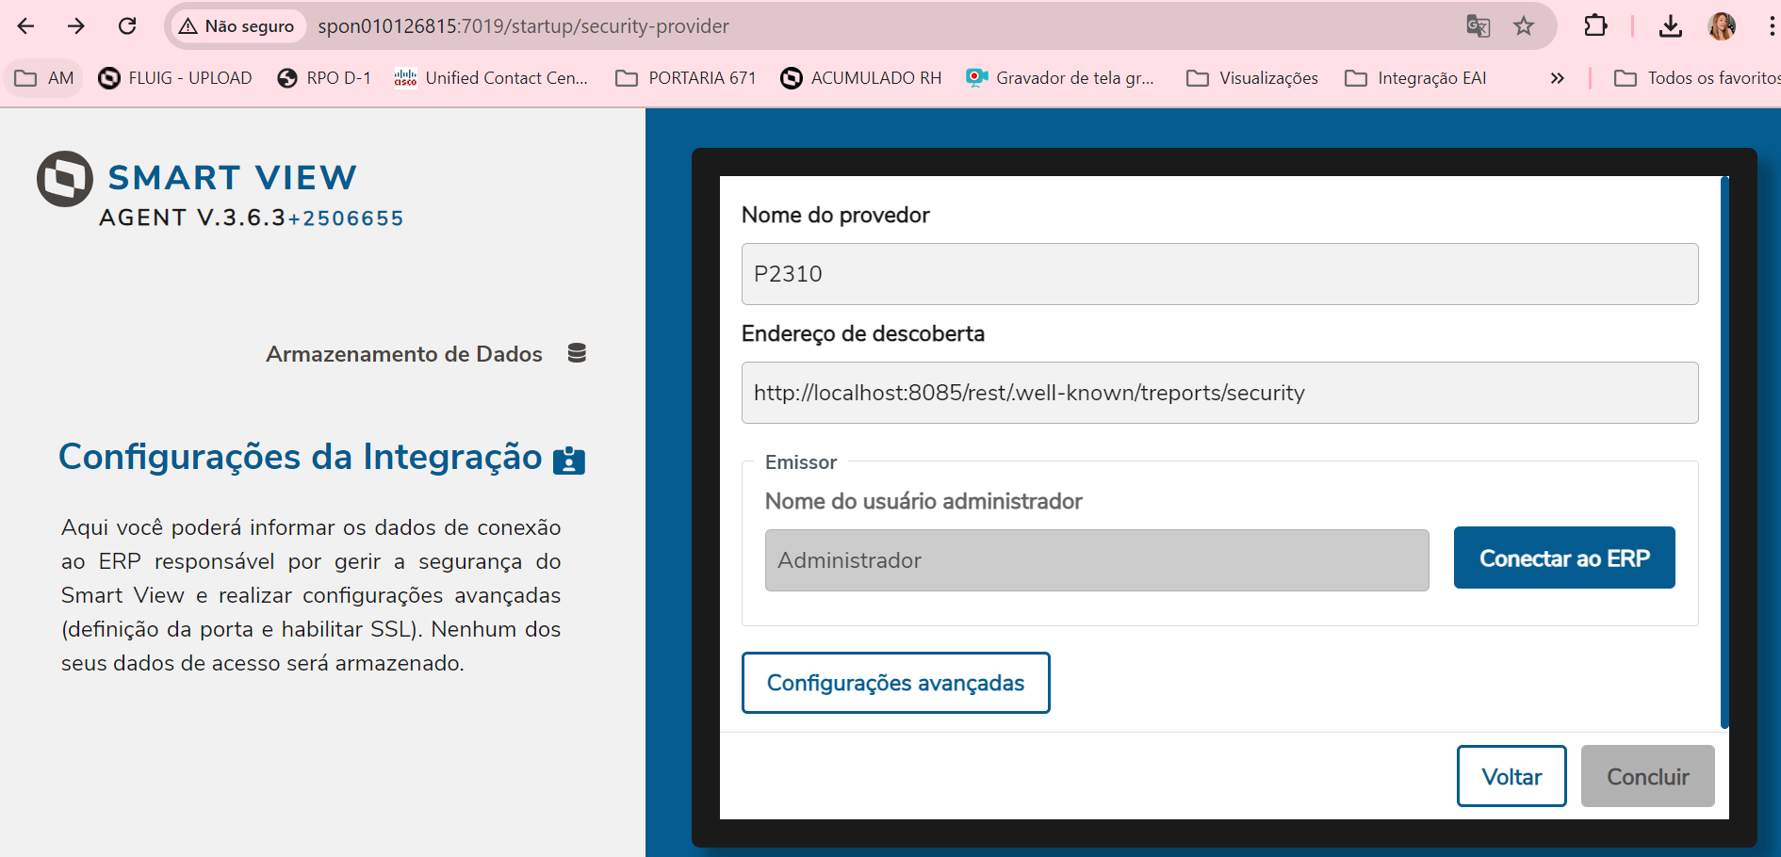Viewport: 1781px width, 857px height.
Task: Bookmark this page with the star icon
Action: click(x=1524, y=26)
